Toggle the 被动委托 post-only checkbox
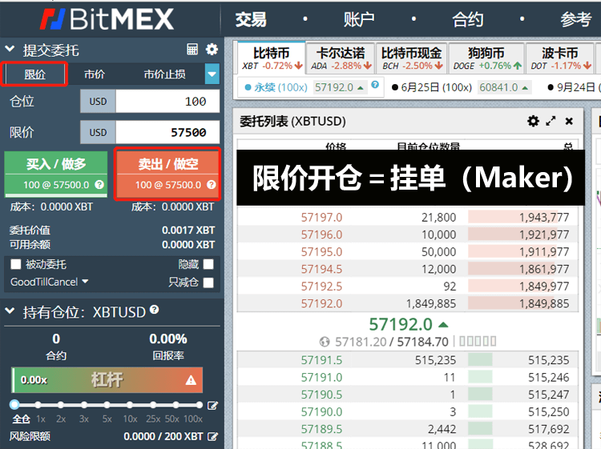This screenshot has width=601, height=449. coord(16,264)
